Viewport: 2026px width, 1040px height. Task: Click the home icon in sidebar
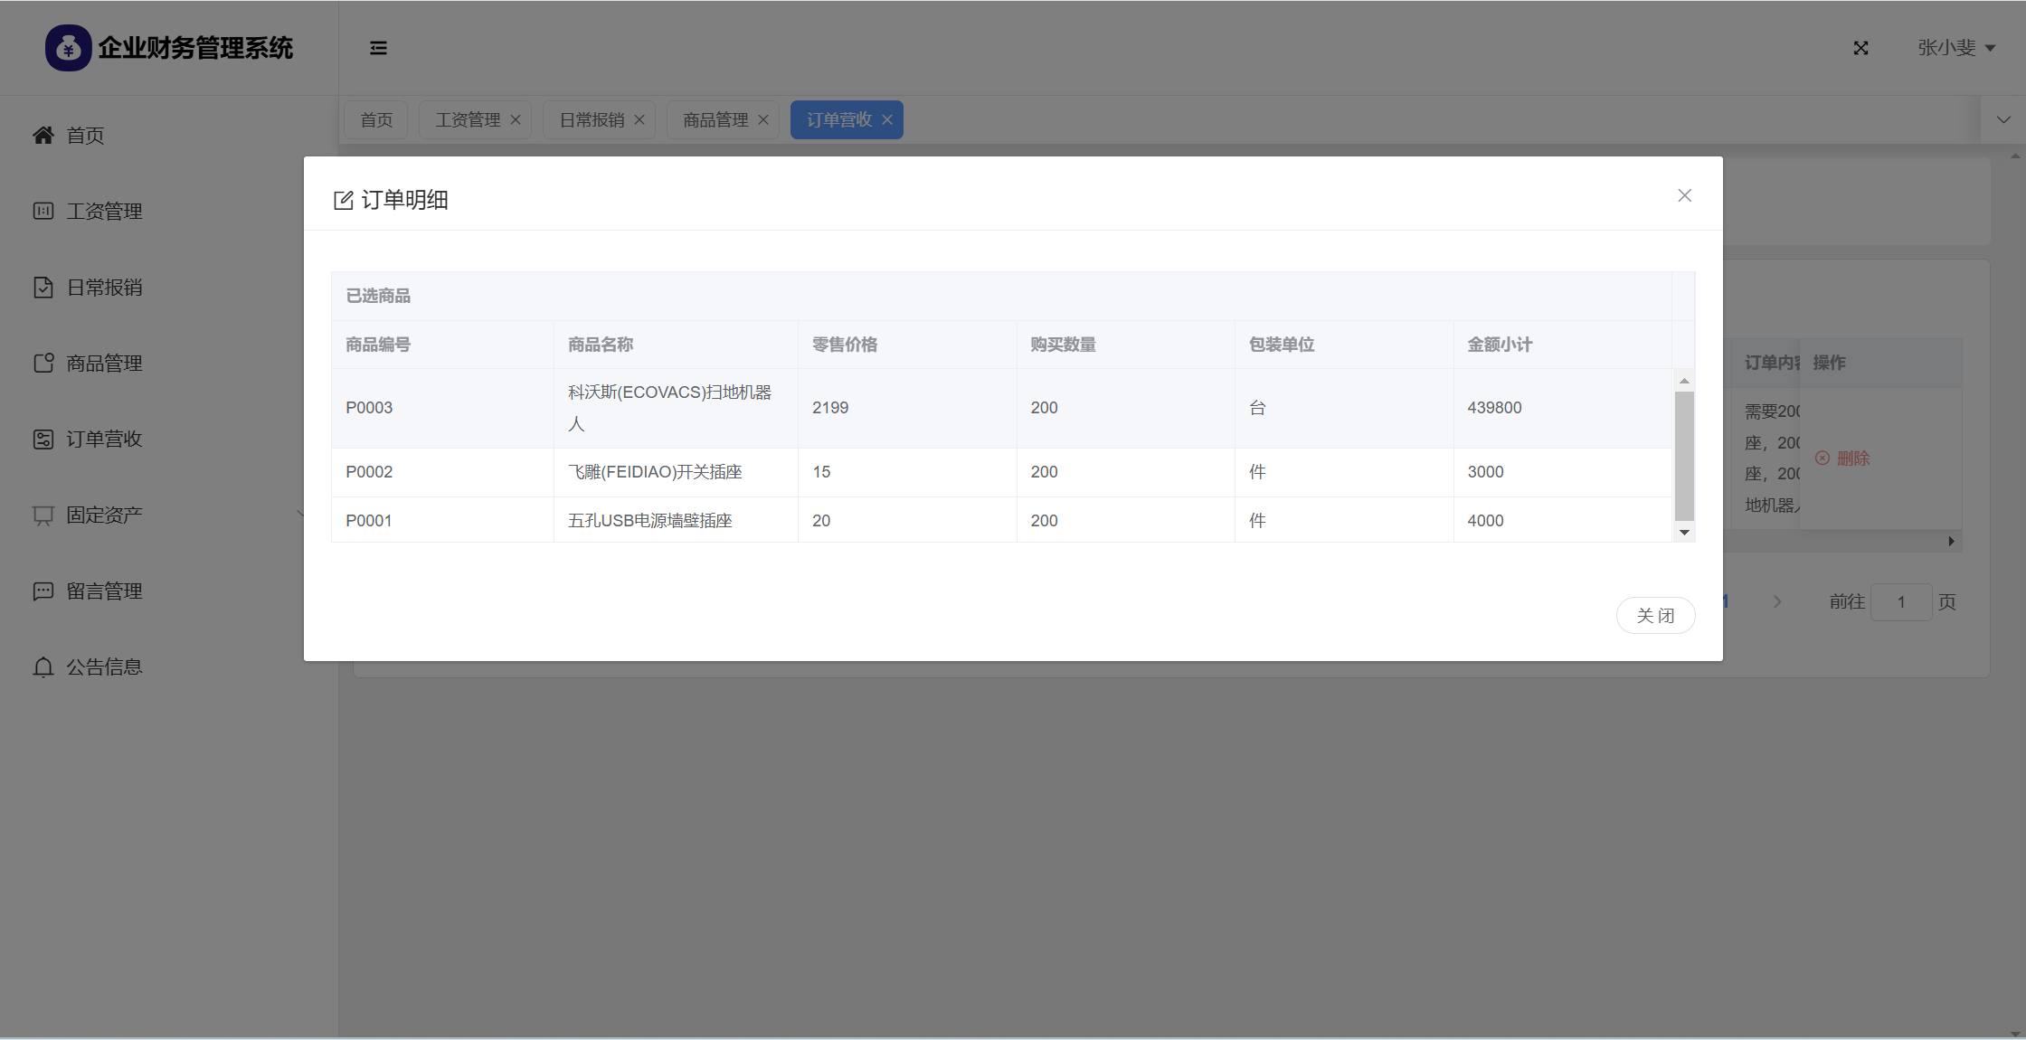pos(43,135)
